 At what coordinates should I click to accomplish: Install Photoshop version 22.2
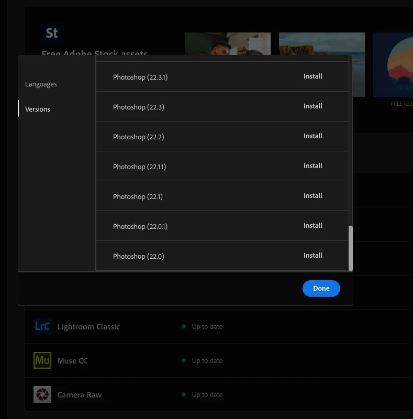tap(313, 136)
